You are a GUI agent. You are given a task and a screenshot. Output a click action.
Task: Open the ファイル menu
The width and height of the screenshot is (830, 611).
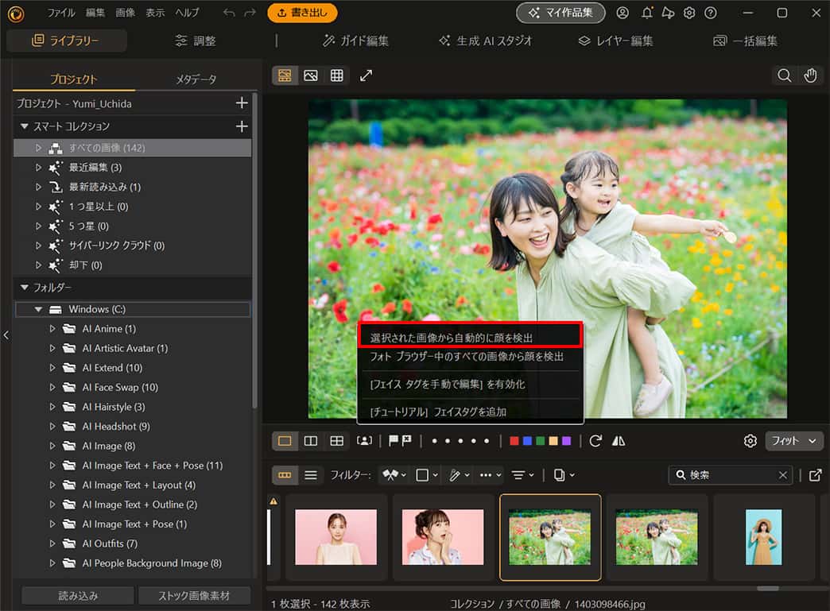pos(61,13)
